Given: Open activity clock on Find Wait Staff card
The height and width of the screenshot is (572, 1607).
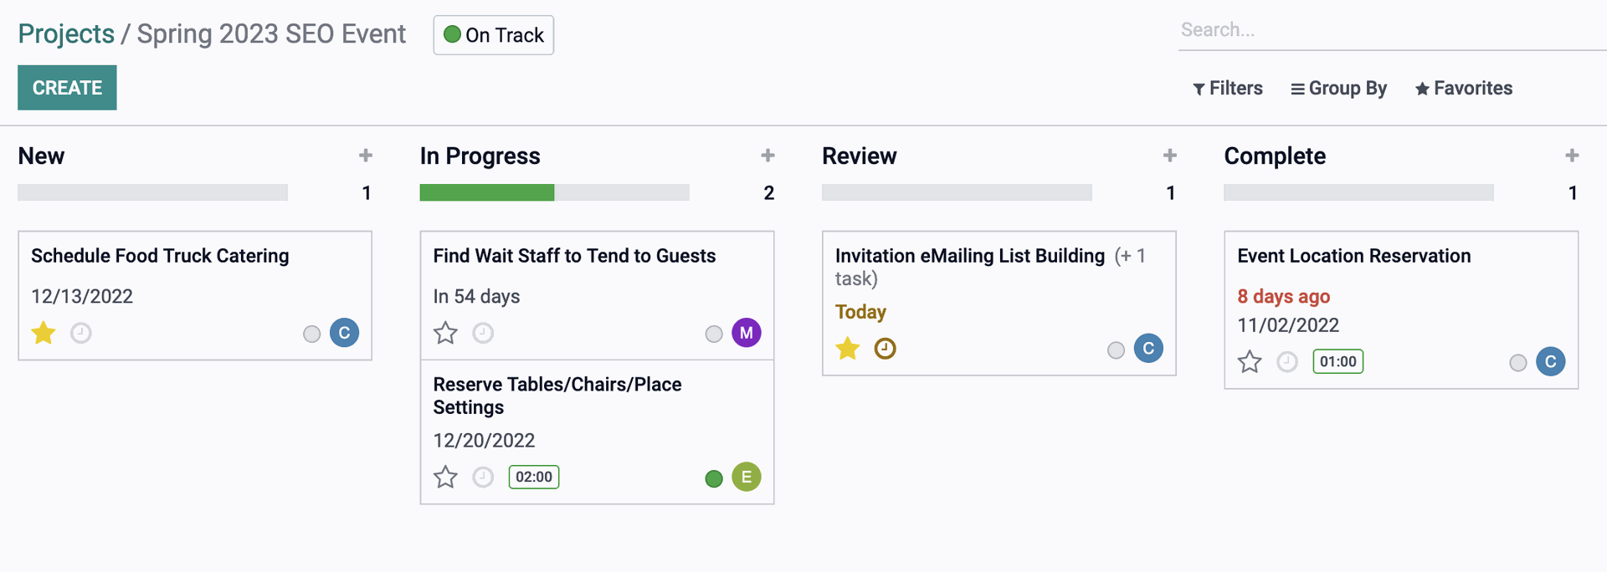Looking at the screenshot, I should [x=483, y=333].
